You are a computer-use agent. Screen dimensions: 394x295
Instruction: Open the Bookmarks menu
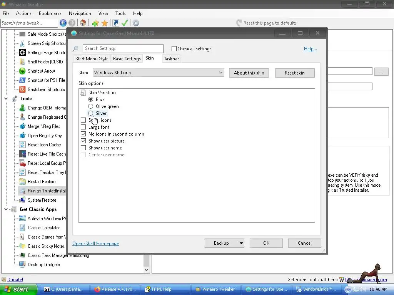[50, 13]
